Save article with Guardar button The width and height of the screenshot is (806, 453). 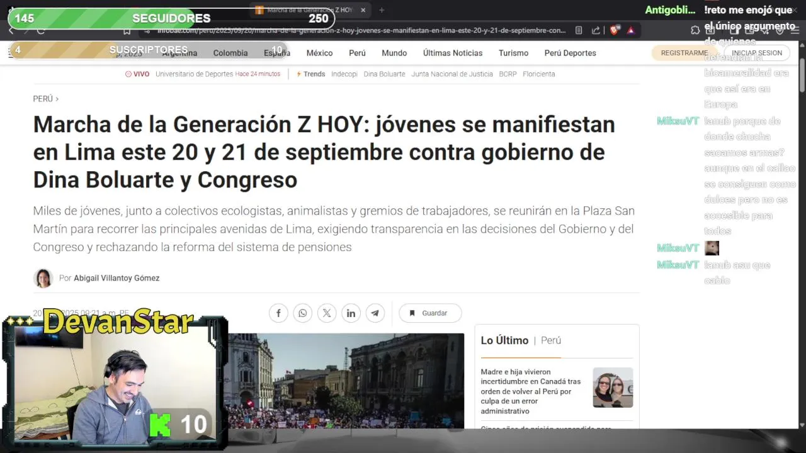430,313
